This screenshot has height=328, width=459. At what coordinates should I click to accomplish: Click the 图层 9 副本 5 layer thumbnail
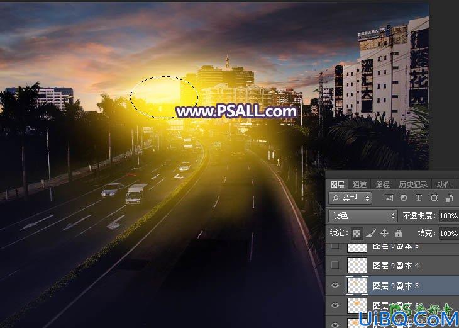click(x=357, y=247)
